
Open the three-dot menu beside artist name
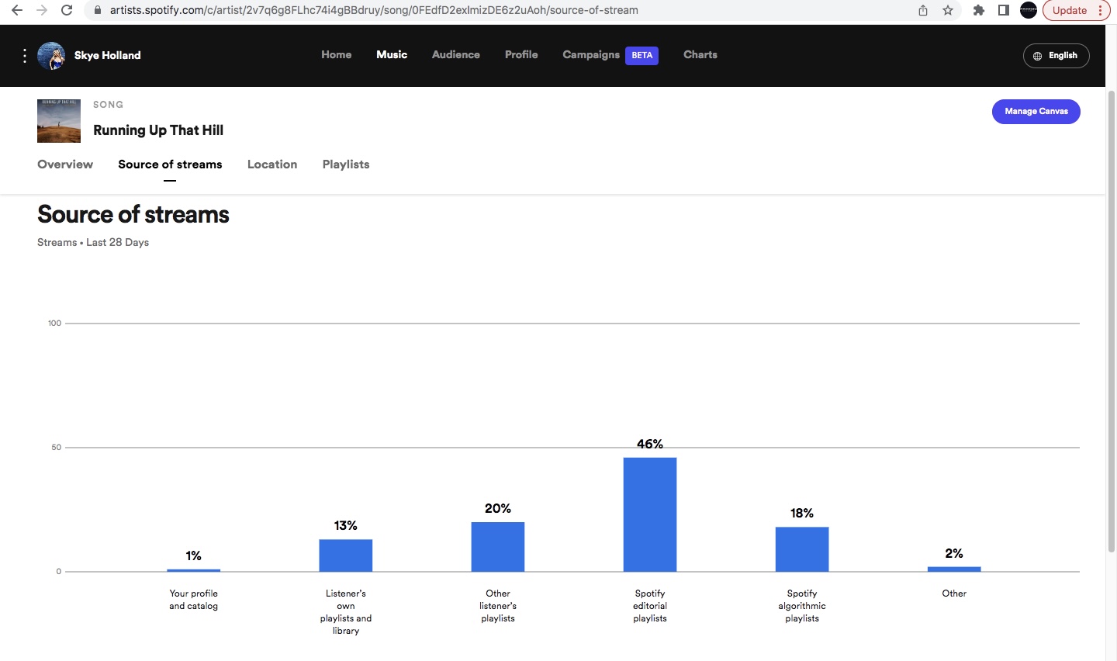pos(25,56)
